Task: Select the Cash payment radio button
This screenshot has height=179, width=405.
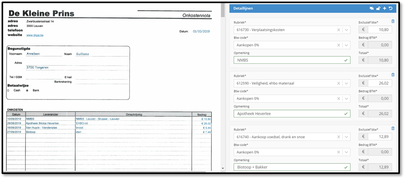Action: click(x=8, y=90)
